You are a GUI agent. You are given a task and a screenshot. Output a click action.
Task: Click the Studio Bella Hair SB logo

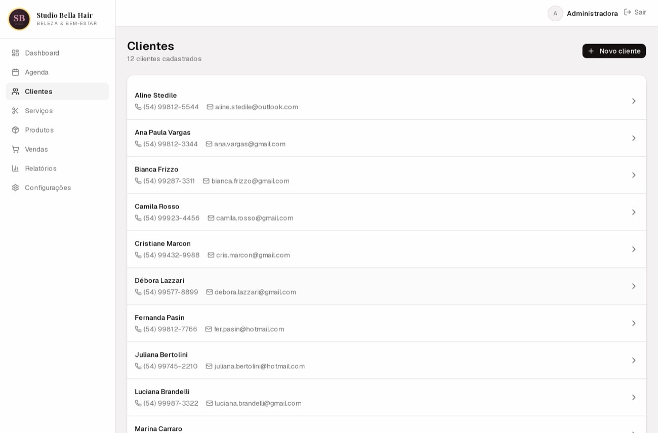(x=19, y=19)
